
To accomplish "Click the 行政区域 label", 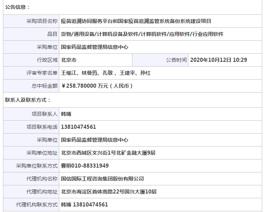I will tap(47, 60).
